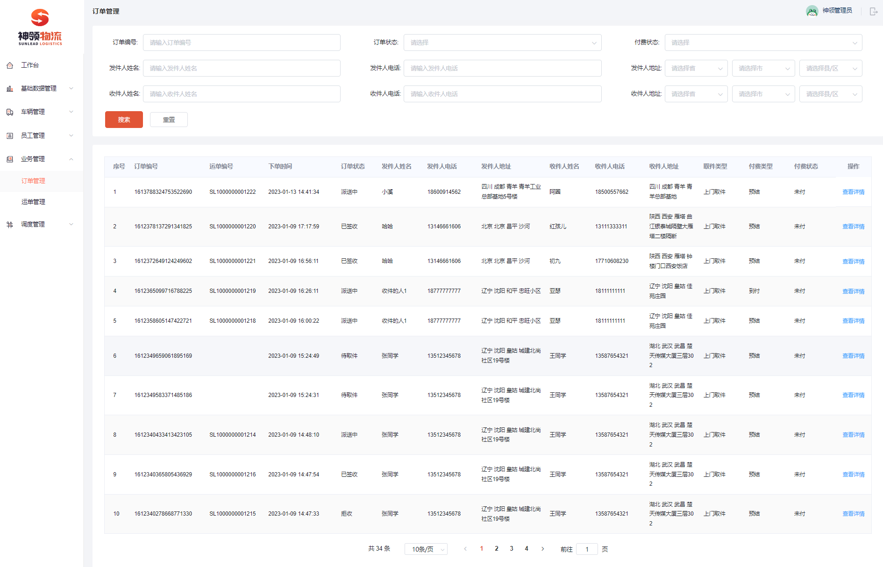Open 查看详情 for order row 1
883x567 pixels.
point(853,192)
